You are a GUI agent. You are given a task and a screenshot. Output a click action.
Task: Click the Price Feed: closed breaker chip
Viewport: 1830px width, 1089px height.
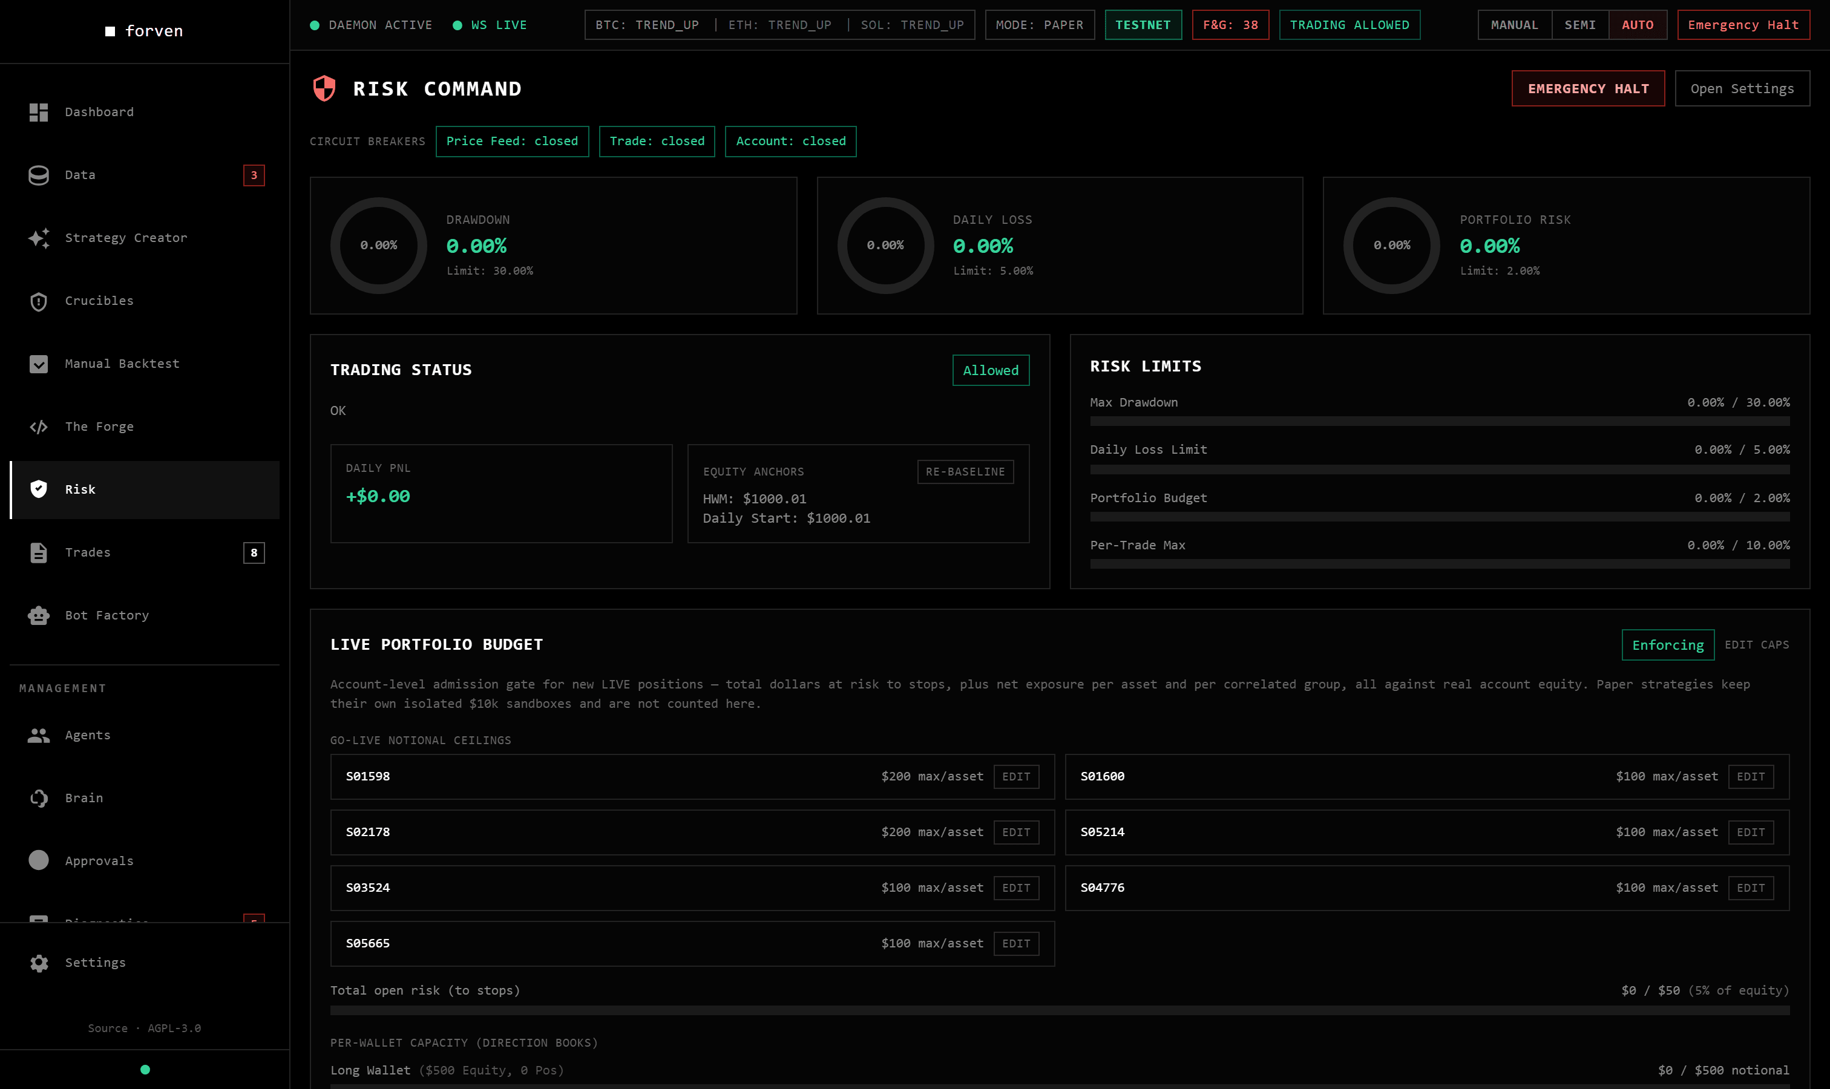513,142
